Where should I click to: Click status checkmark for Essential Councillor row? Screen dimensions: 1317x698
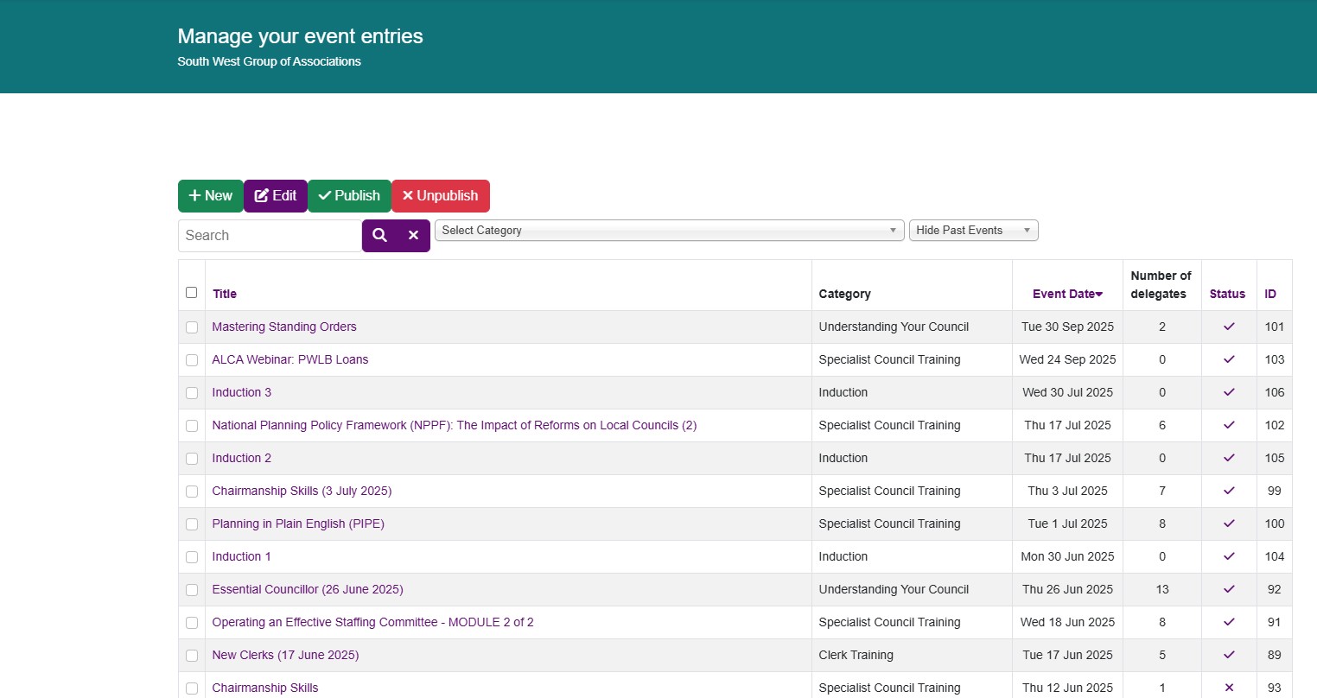pos(1229,589)
